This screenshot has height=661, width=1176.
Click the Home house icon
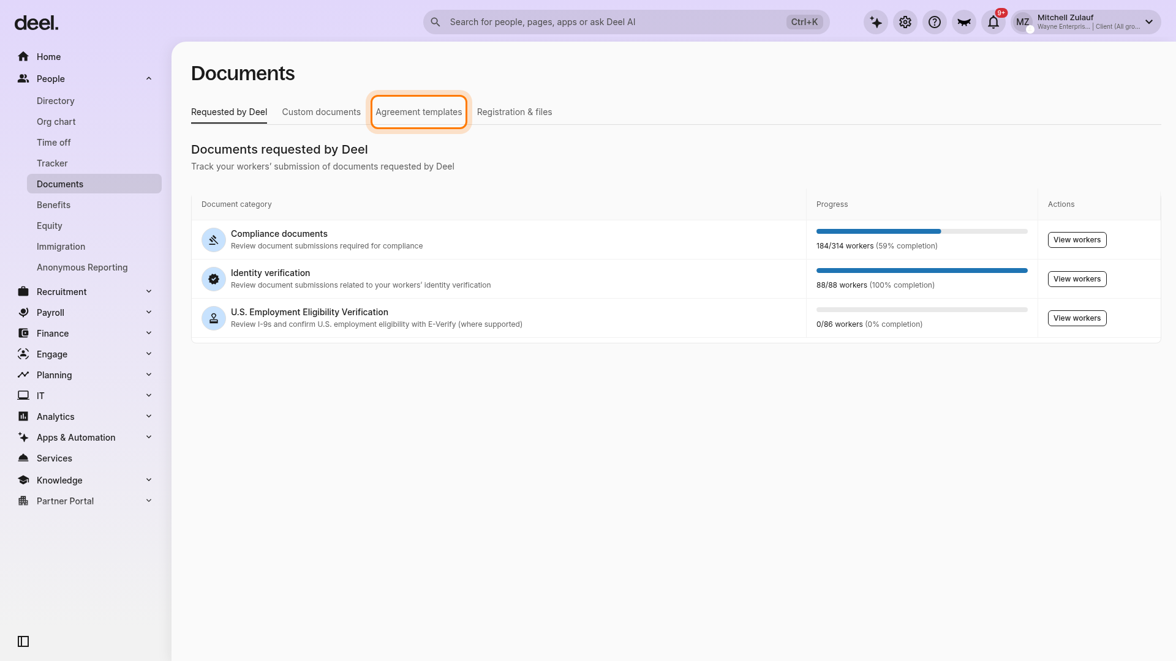tap(23, 56)
